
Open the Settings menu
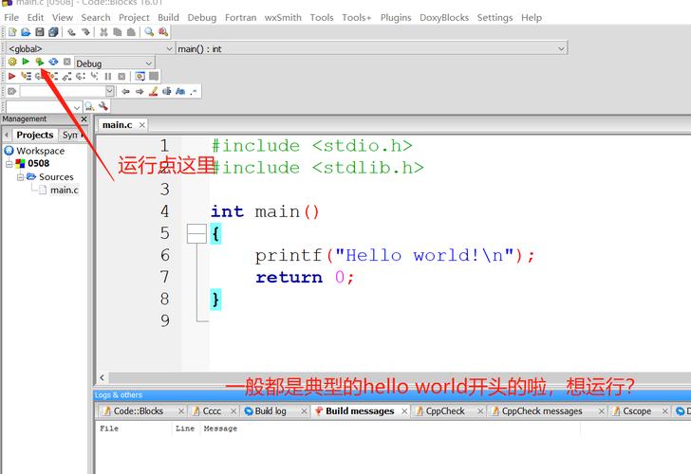coord(495,18)
